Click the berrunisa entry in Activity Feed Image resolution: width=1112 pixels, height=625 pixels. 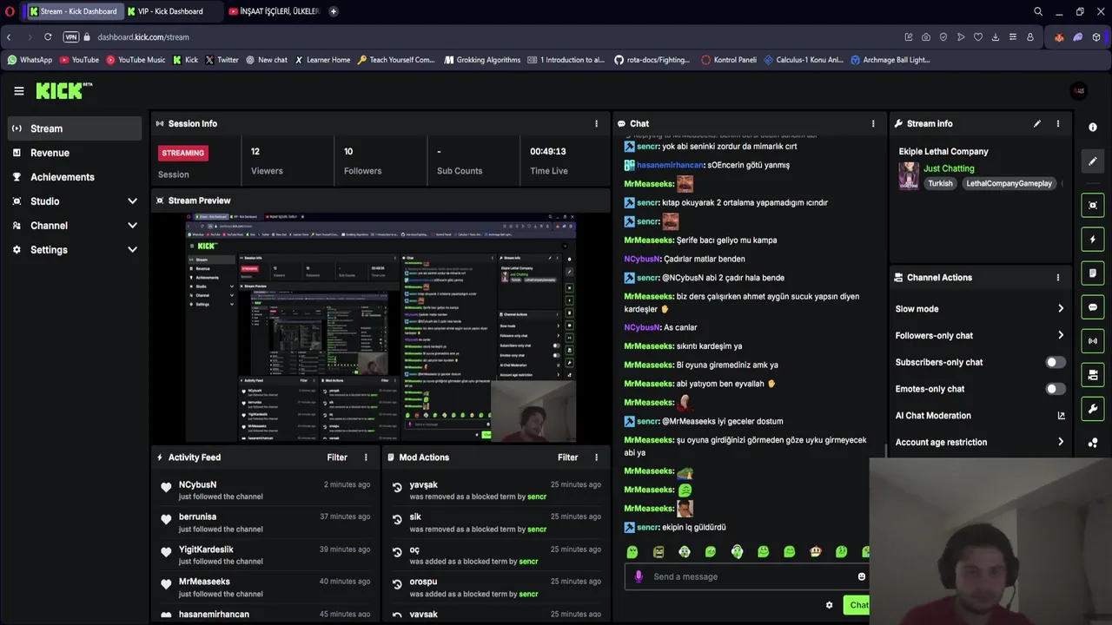[x=265, y=523]
